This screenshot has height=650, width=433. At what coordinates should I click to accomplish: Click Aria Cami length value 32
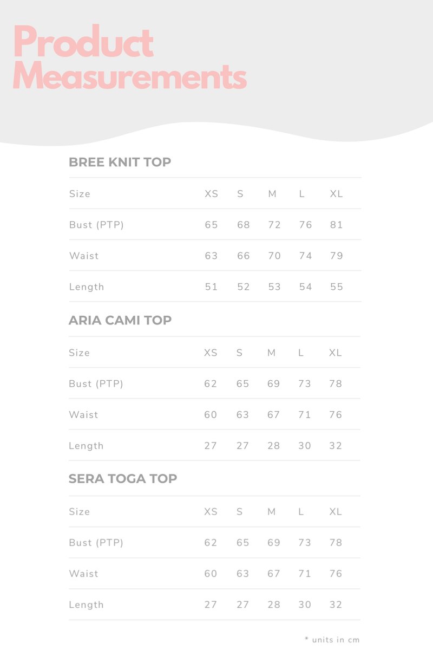(x=336, y=446)
